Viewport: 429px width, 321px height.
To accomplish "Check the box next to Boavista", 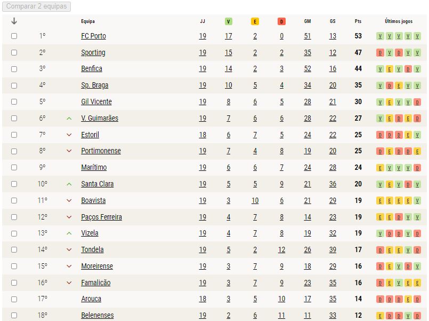I will pos(14,201).
